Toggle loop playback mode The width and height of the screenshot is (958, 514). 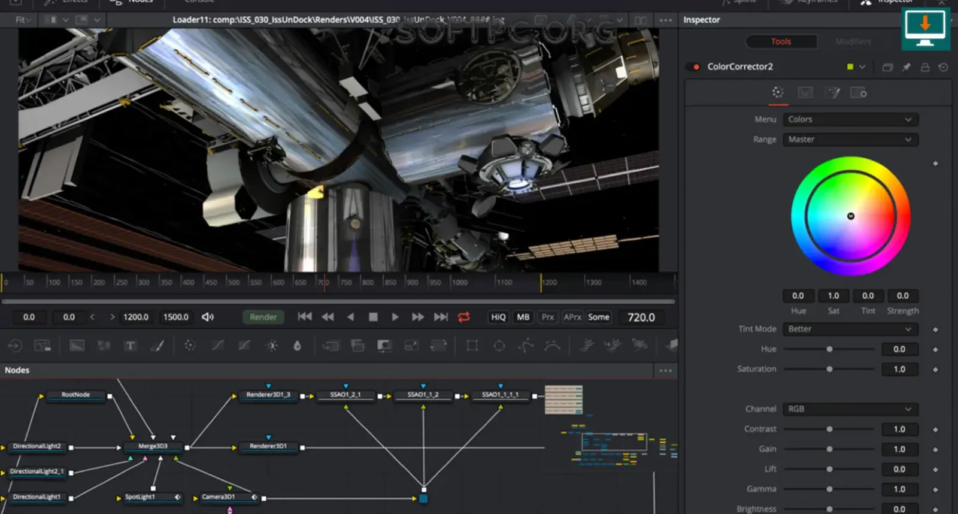464,317
